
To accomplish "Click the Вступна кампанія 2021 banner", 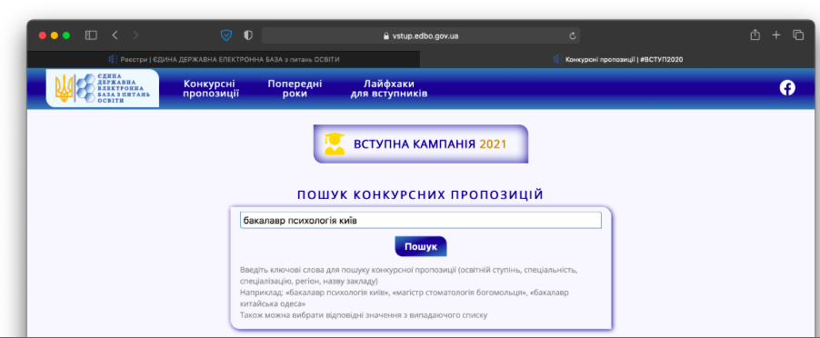I will pos(421,144).
